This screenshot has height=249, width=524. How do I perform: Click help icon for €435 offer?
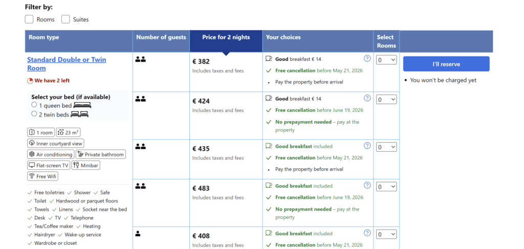[367, 146]
